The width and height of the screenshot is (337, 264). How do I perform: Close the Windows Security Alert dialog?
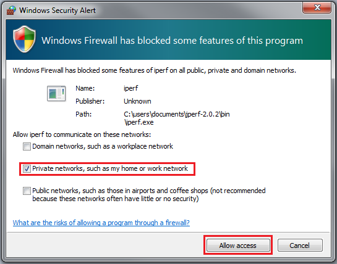[x=317, y=8]
